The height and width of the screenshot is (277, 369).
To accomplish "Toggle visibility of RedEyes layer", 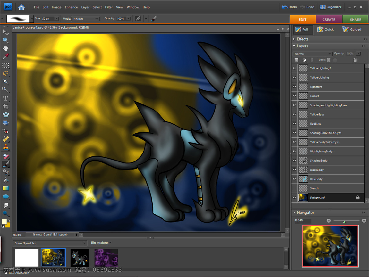I will click(x=294, y=123).
